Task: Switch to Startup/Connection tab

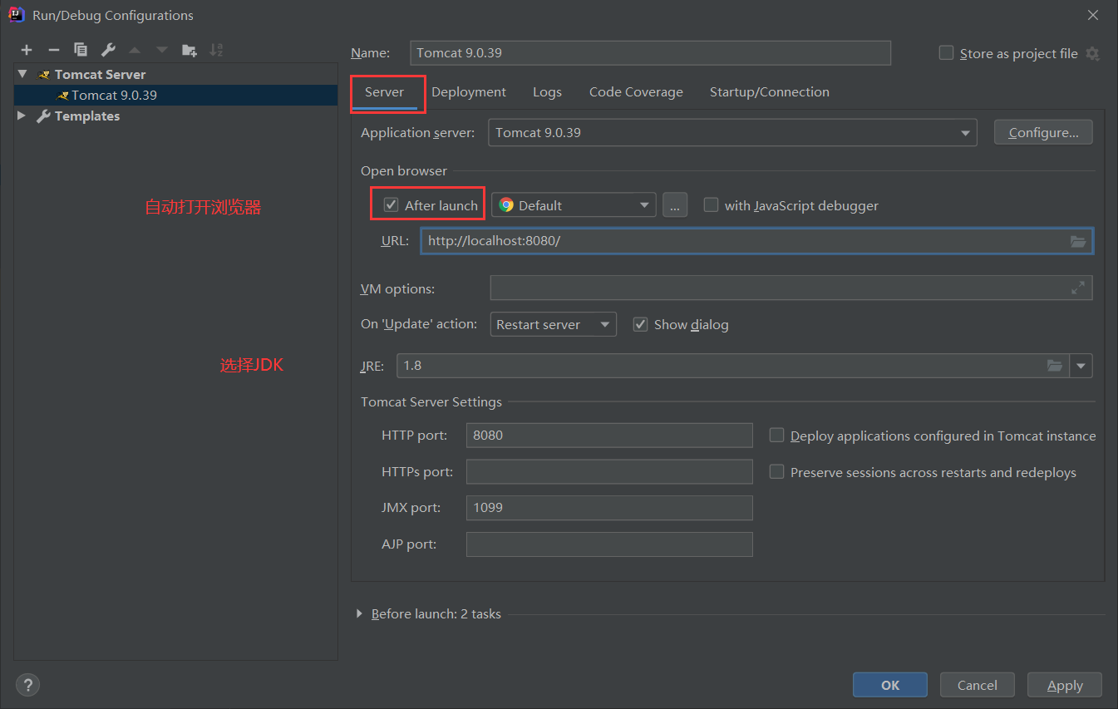Action: 769,92
